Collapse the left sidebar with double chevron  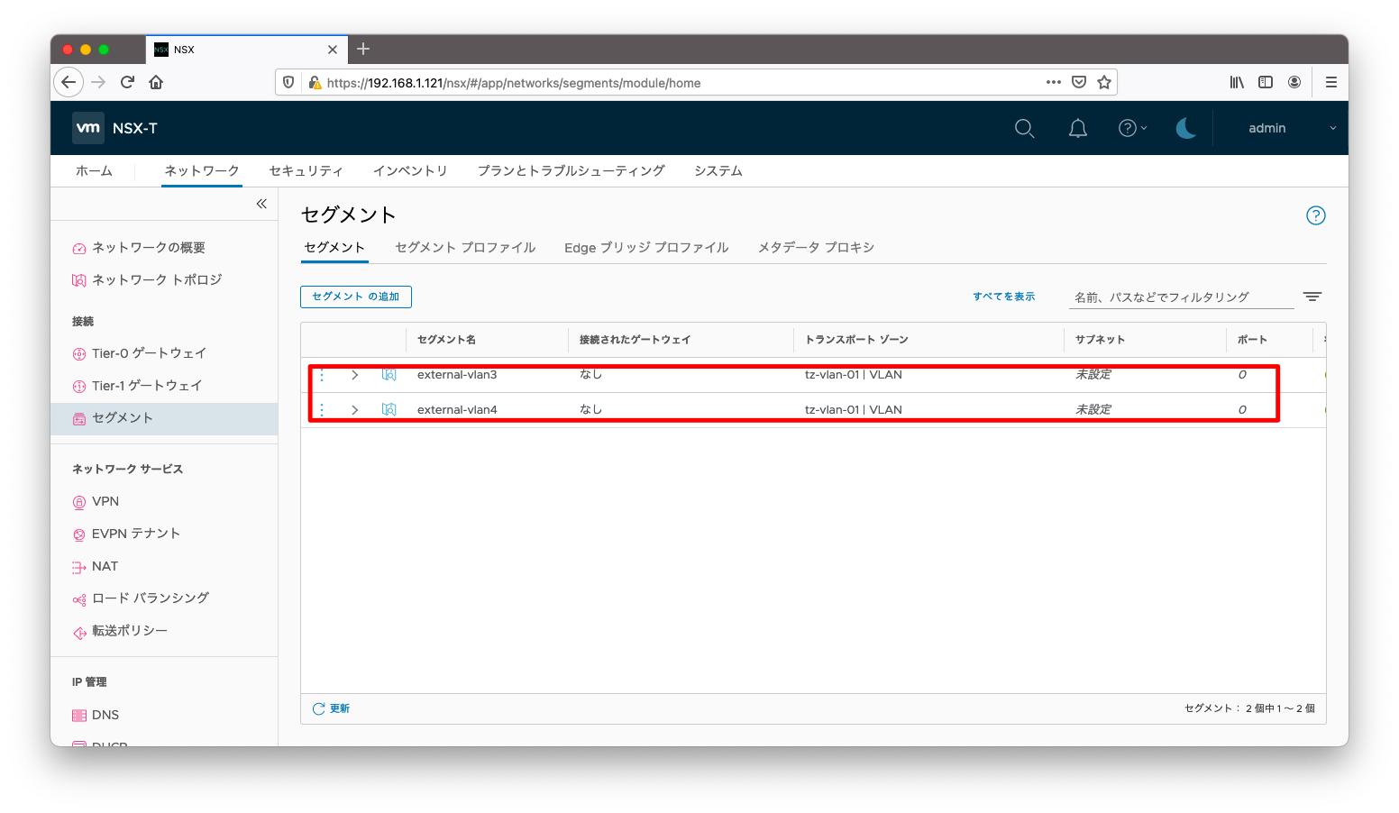coord(261,204)
